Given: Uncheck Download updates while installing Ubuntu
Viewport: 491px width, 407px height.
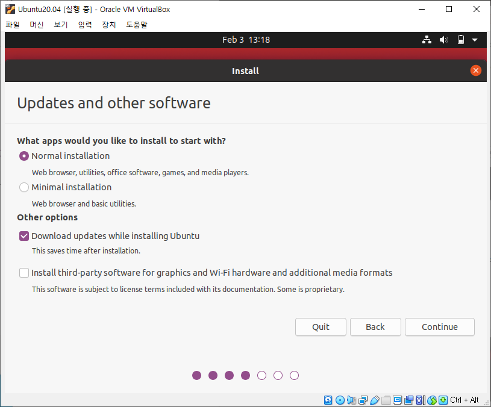Looking at the screenshot, I should (24, 236).
